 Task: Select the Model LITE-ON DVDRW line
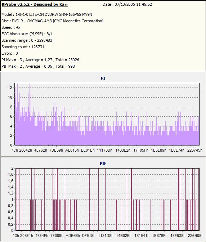click(x=47, y=14)
